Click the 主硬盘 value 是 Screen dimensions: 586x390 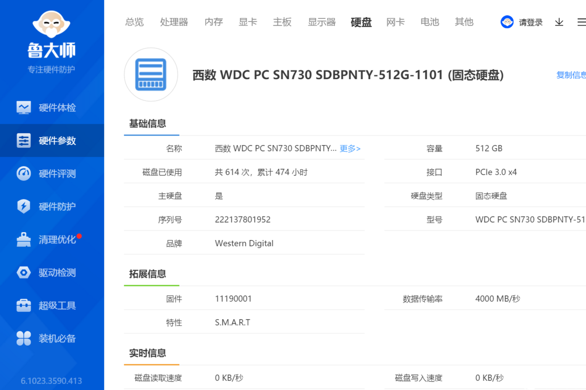click(x=219, y=196)
